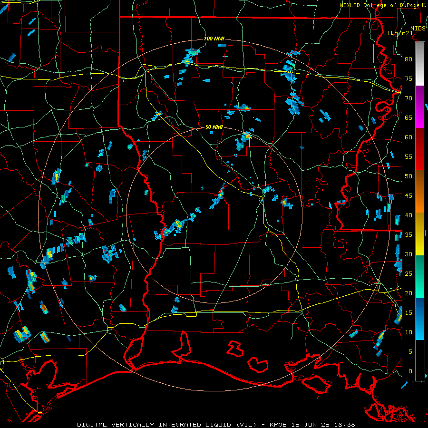
Task: Click the 65 value on the scale
Action: pos(409,117)
